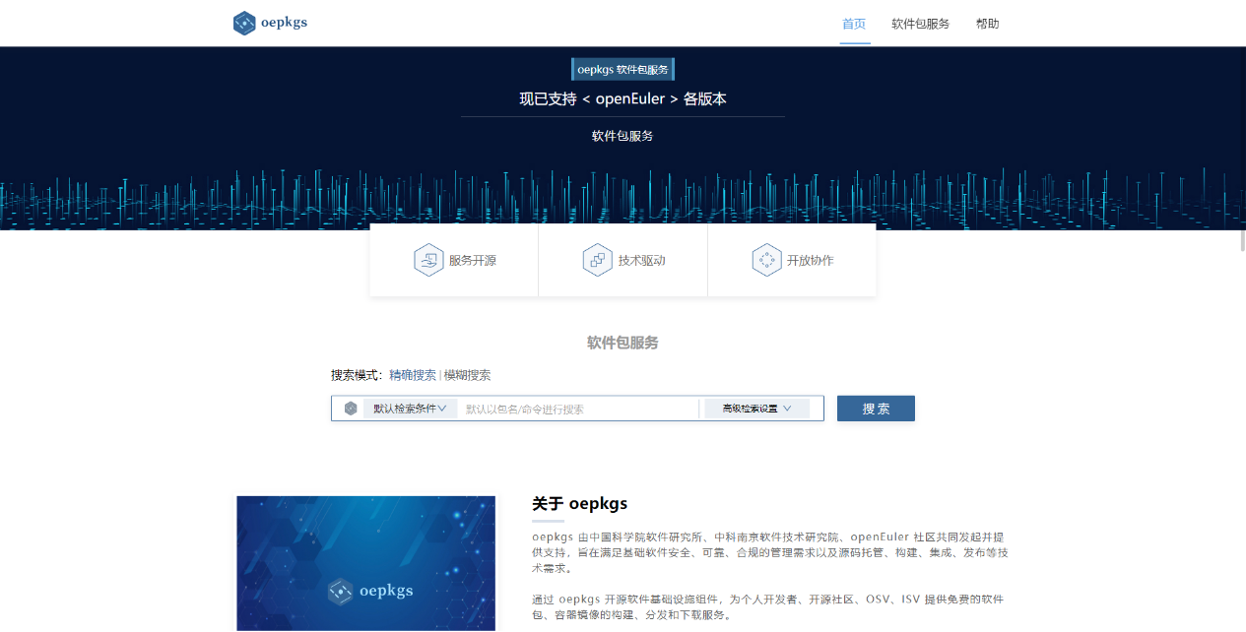Click the 软件包服务 section heading above search
This screenshot has width=1246, height=632.
tap(623, 343)
